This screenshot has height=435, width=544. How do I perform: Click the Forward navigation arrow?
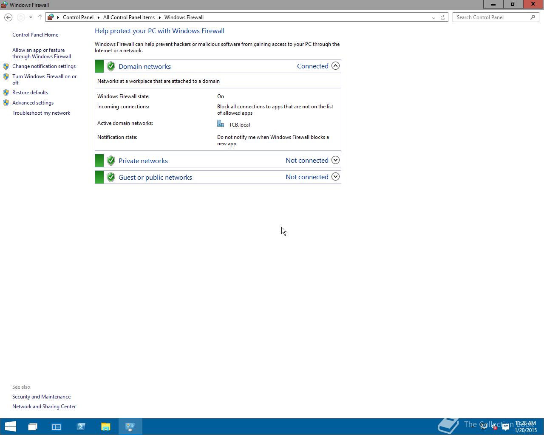click(20, 17)
